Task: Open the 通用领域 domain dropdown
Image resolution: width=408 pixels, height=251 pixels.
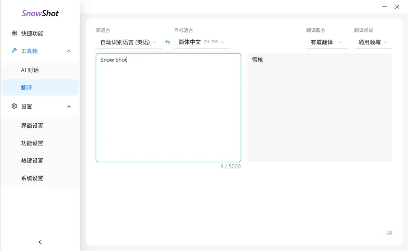Action: coord(373,42)
